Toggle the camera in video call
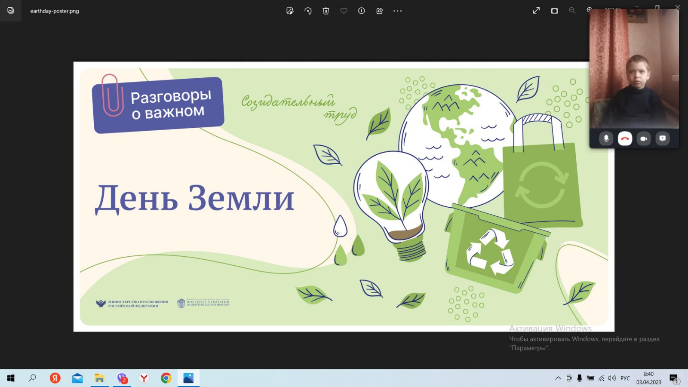688x387 pixels. click(644, 138)
